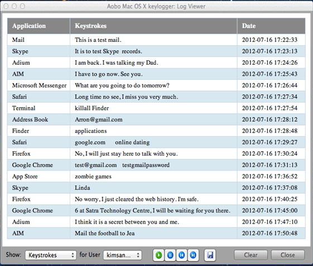Select the App Store application cell
313x266 pixels.
pyautogui.click(x=38, y=176)
